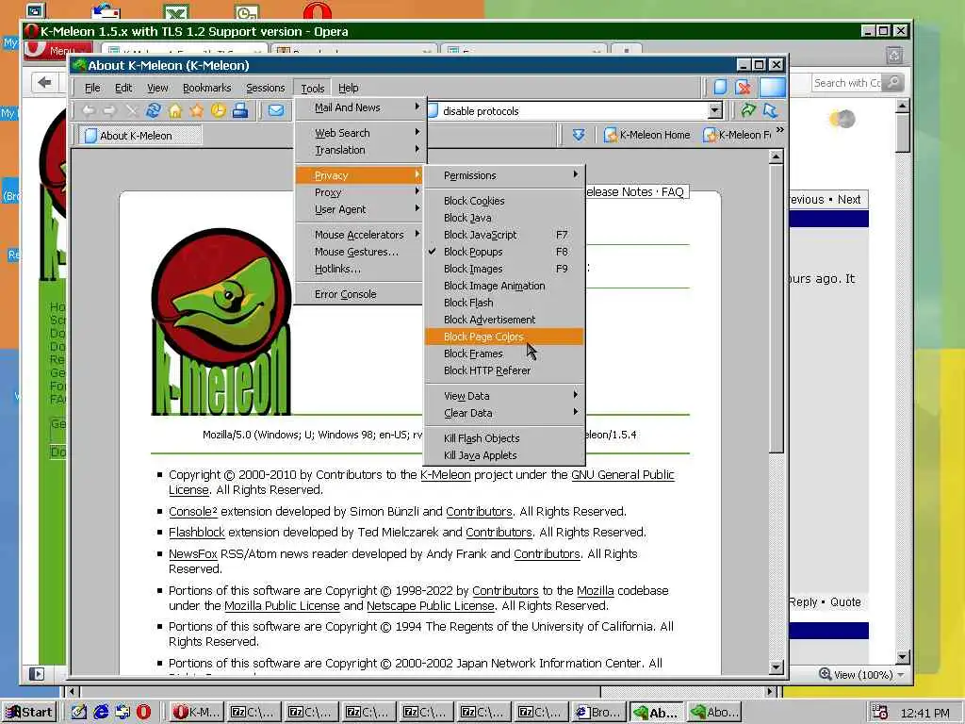Click the Show Desktop quick launch icon
Viewport: 965px width, 724px height.
coord(79,713)
